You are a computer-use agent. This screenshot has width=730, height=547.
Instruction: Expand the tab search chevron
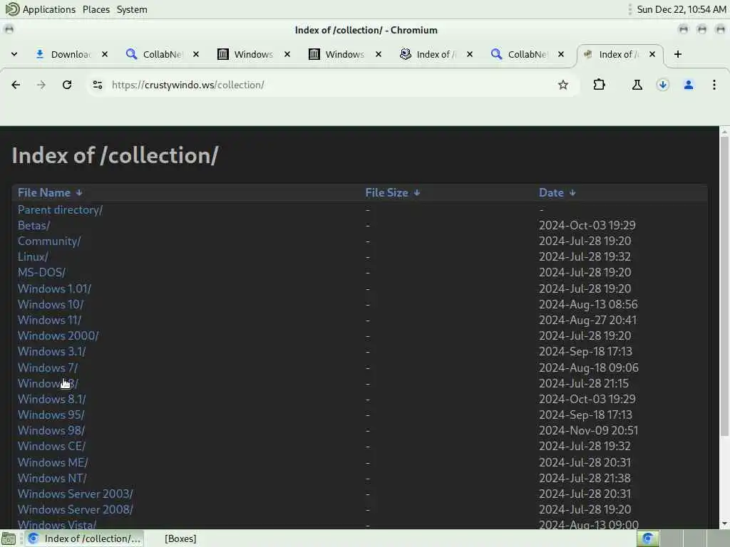pos(14,54)
